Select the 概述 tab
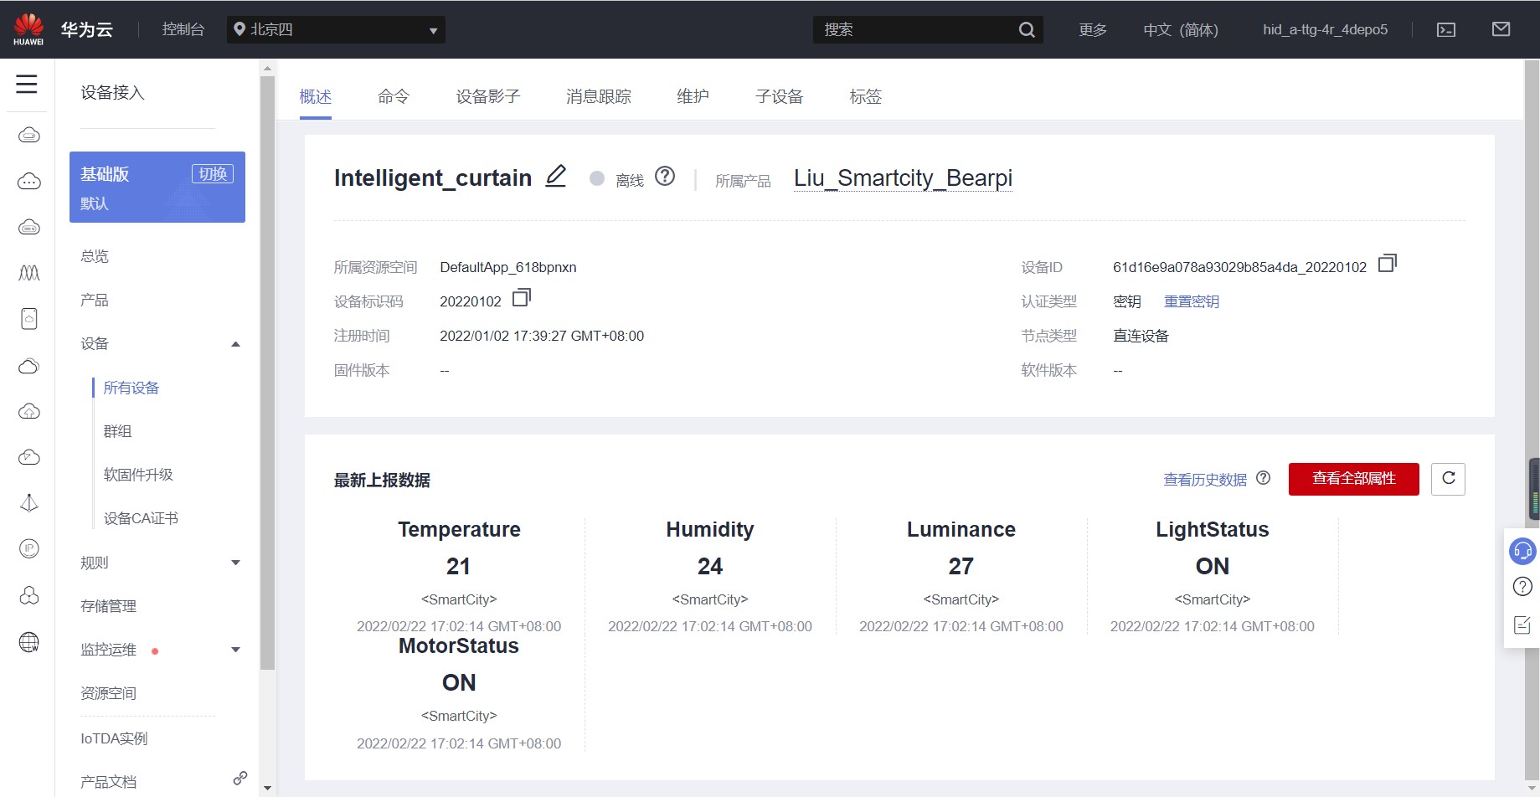This screenshot has width=1540, height=797. pyautogui.click(x=316, y=96)
